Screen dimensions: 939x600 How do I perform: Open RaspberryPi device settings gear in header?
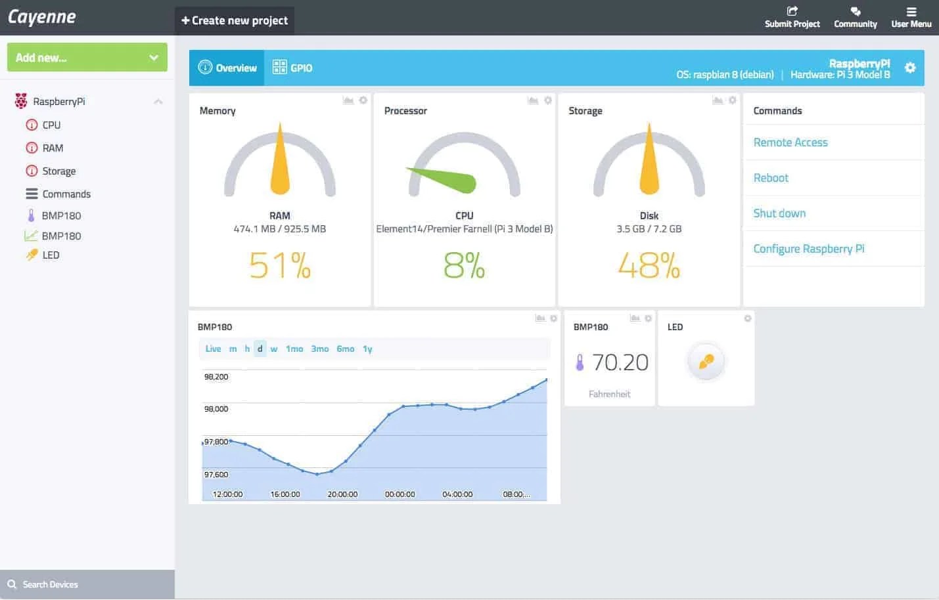(x=910, y=68)
